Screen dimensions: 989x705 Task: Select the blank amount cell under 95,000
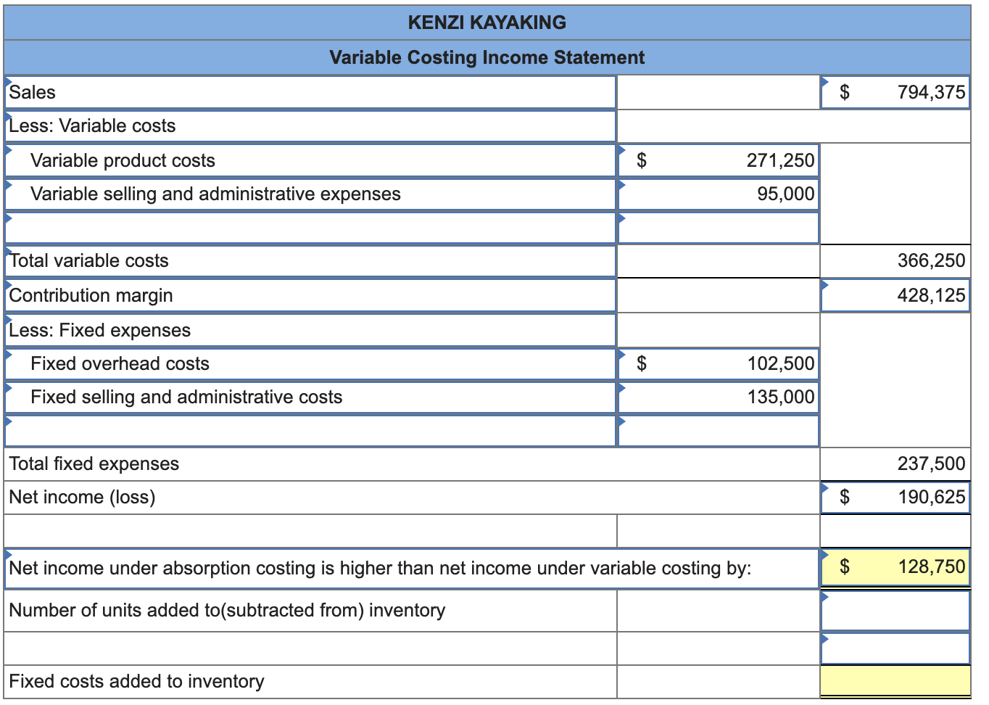[x=719, y=228]
